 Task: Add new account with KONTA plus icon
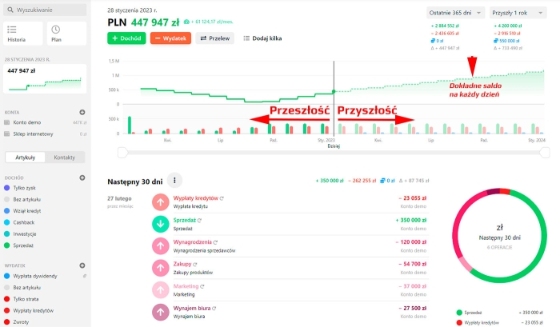(x=82, y=113)
